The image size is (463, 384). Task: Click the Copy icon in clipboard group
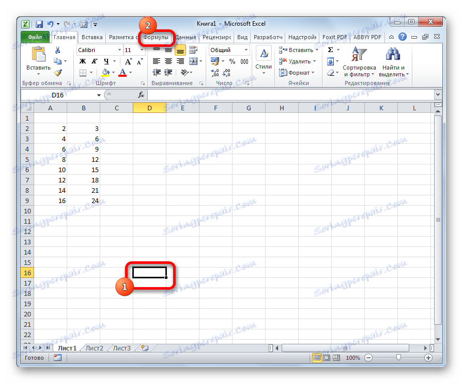[57, 61]
